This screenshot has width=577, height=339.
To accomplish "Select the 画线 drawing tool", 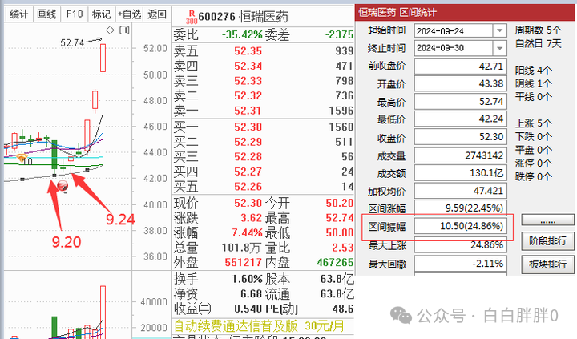I will [46, 14].
